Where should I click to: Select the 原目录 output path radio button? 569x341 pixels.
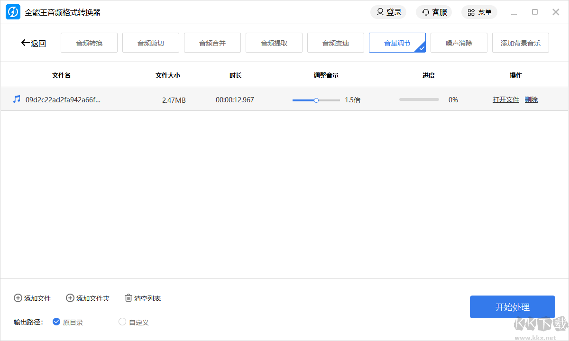point(56,322)
